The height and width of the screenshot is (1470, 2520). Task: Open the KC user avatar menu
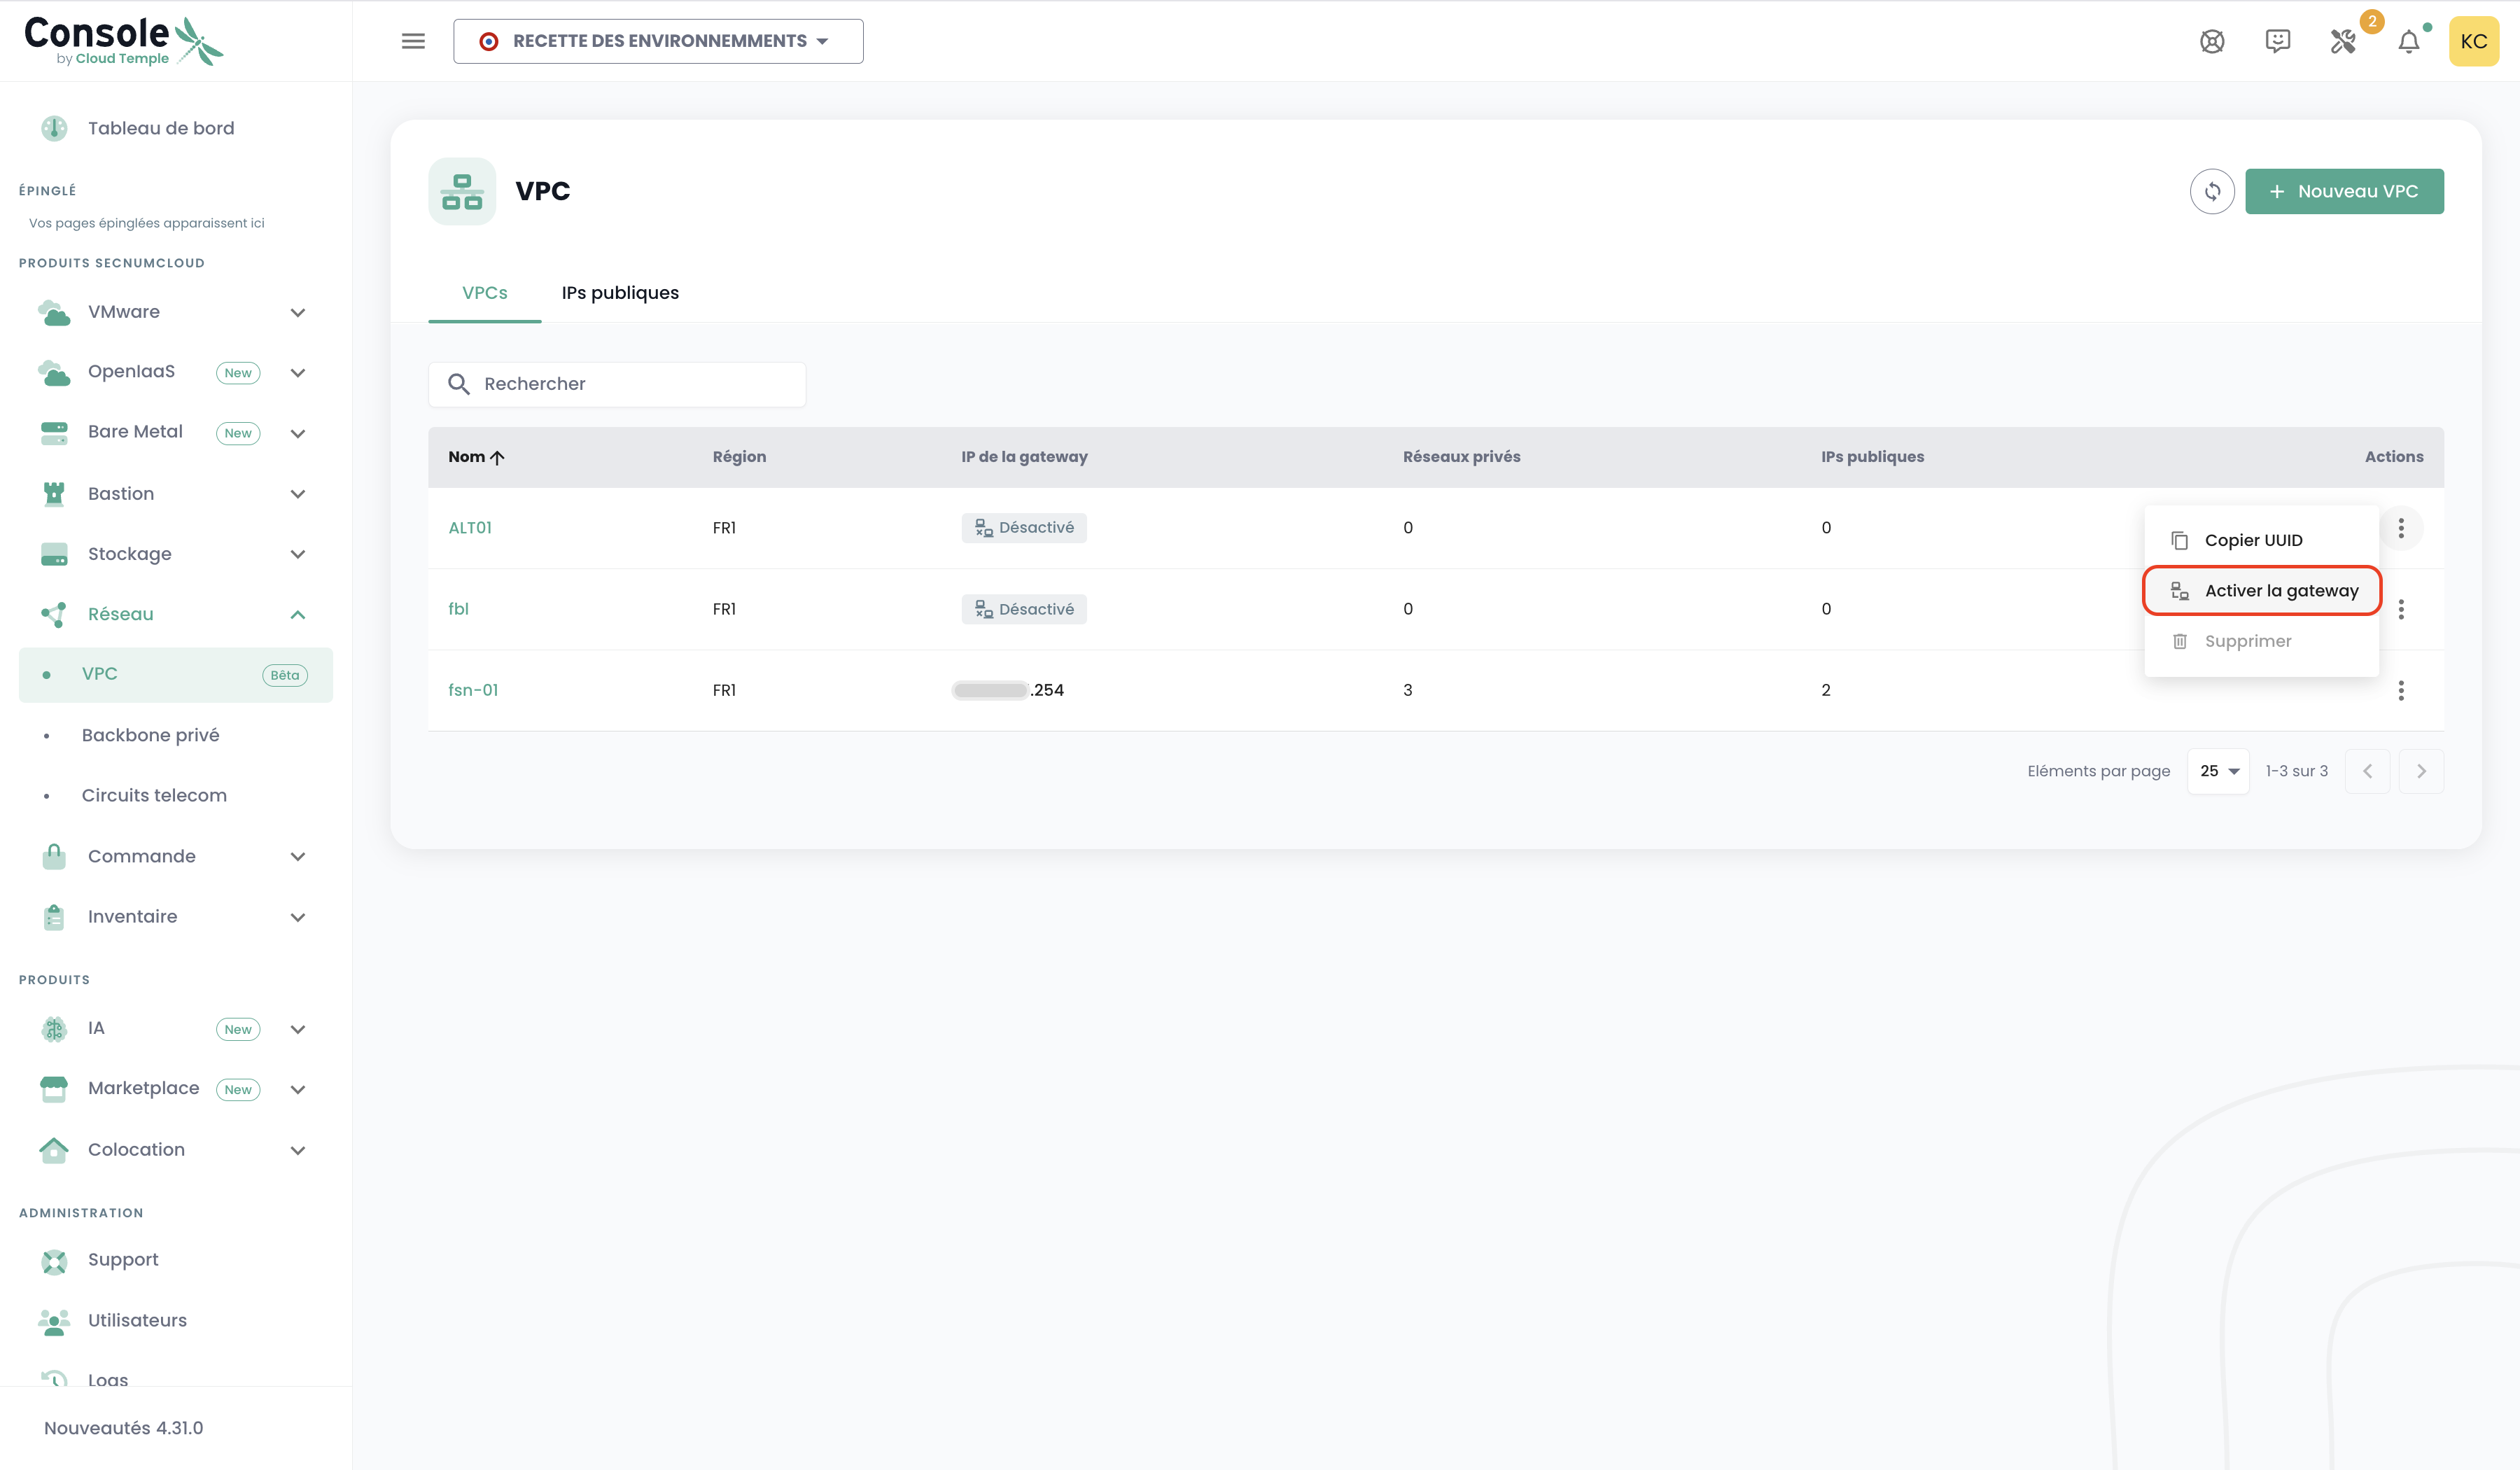coord(2473,42)
